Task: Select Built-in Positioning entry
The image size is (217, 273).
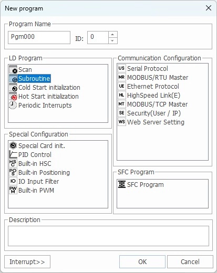Action: tap(44, 173)
